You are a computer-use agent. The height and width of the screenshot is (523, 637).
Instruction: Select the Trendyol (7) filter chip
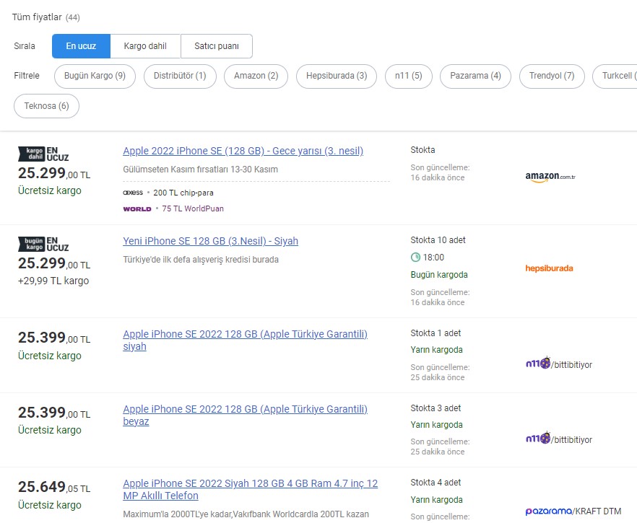click(x=552, y=76)
